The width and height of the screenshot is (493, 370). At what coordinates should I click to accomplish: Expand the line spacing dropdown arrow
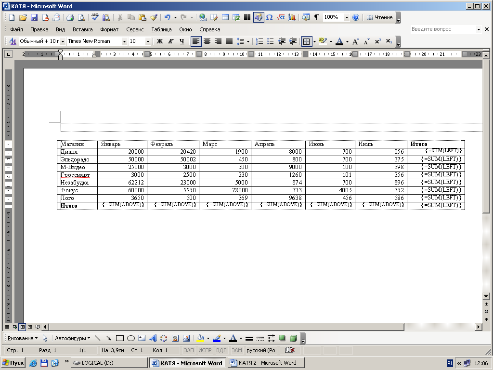click(248, 41)
